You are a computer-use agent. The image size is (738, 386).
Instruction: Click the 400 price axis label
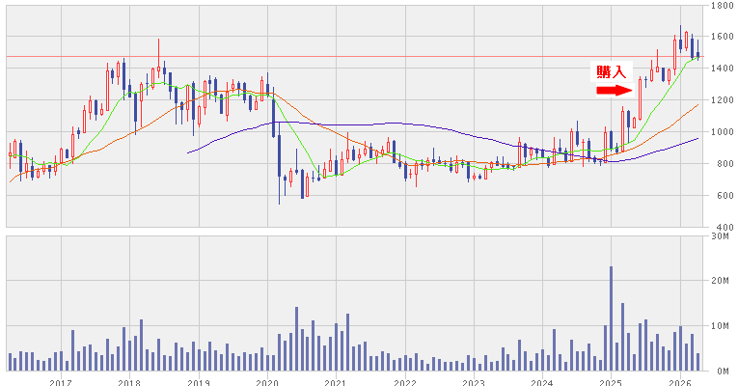coord(722,227)
